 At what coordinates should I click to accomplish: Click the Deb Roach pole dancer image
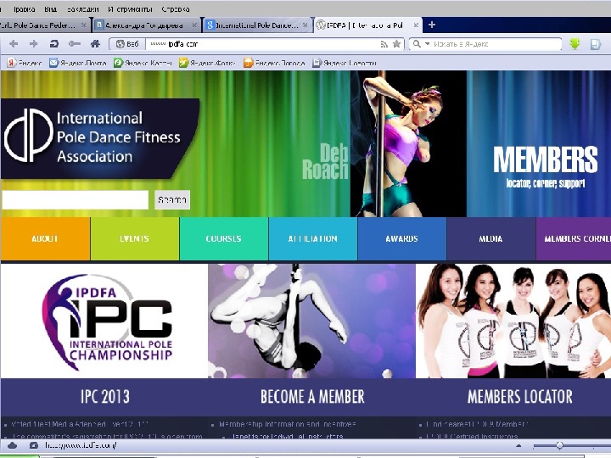tap(408, 143)
